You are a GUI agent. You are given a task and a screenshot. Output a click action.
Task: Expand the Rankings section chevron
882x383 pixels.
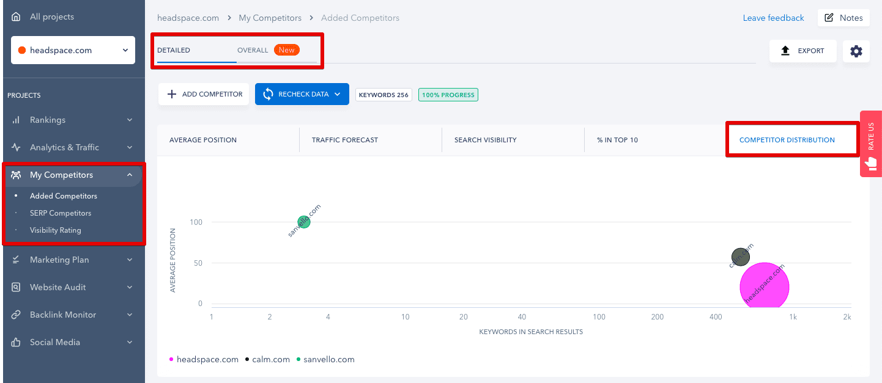(x=130, y=120)
